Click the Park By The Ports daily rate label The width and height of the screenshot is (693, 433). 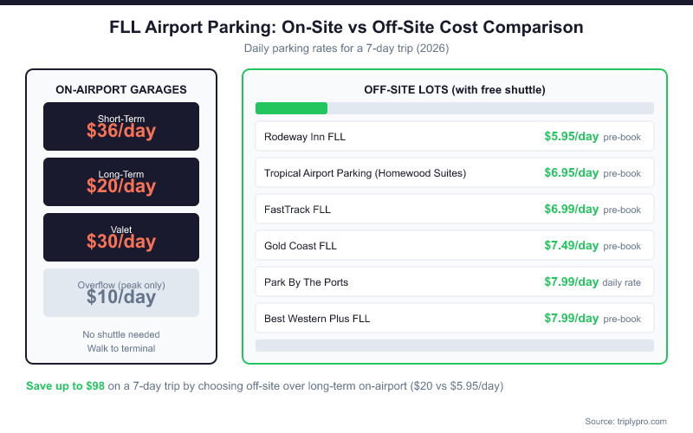(x=622, y=283)
